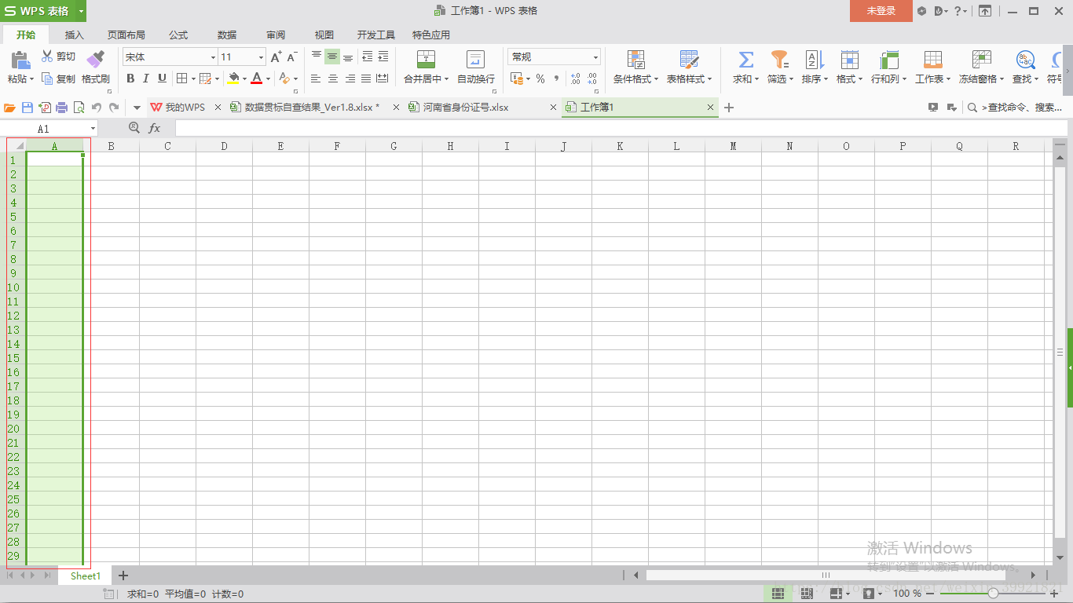Close the 数据贯标自查结果_Ver1.8.xlsx tab

click(397, 108)
